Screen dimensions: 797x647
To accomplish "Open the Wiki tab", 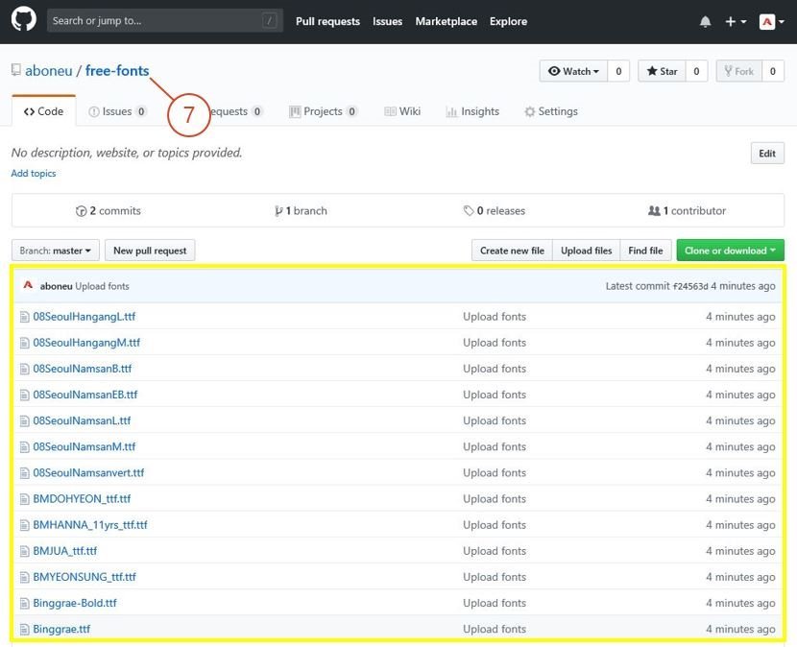I will (x=402, y=111).
